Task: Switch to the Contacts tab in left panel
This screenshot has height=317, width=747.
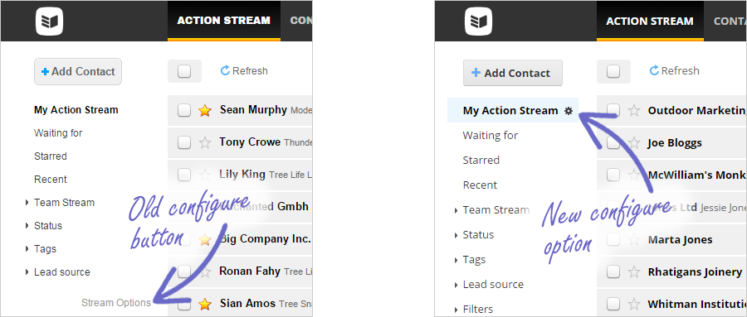Action: (x=301, y=21)
